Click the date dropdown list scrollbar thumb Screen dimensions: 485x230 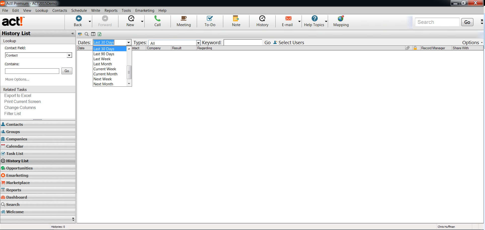coord(129,72)
